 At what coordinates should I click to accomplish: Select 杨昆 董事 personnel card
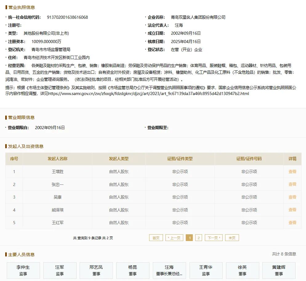[133, 270]
